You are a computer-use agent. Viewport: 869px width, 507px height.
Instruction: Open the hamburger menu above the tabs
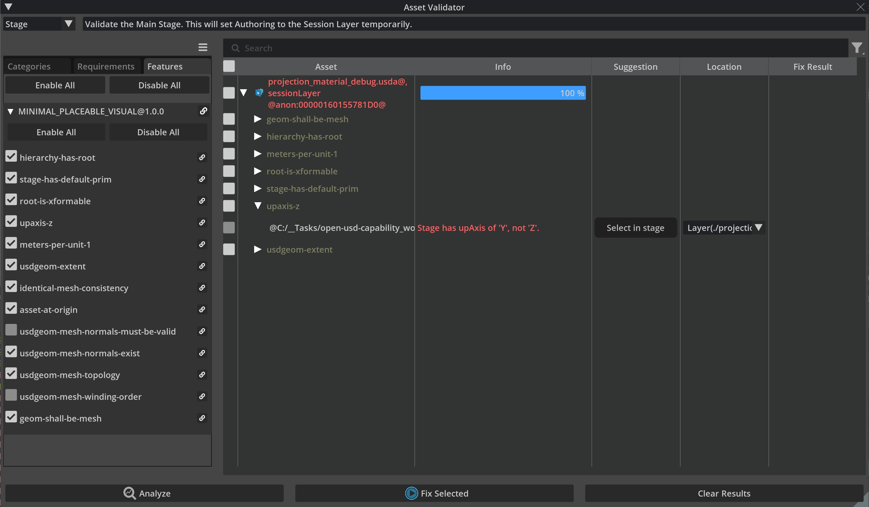pos(203,47)
